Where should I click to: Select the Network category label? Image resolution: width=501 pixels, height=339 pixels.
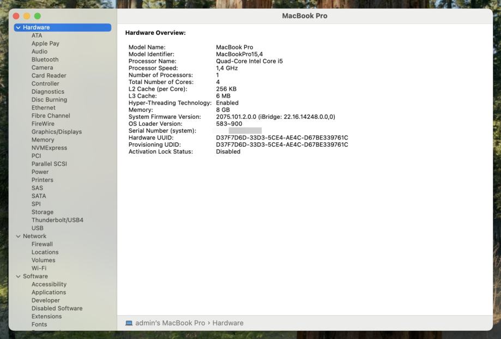click(34, 236)
